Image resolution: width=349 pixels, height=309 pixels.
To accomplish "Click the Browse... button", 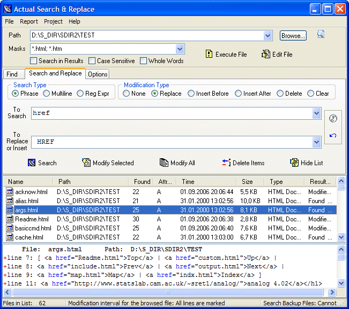I will [x=293, y=36].
